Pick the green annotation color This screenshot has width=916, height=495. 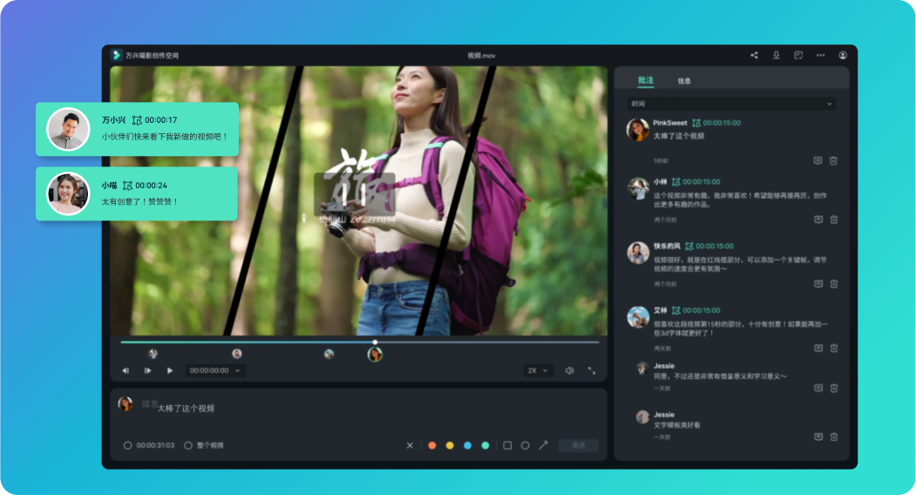[x=485, y=445]
